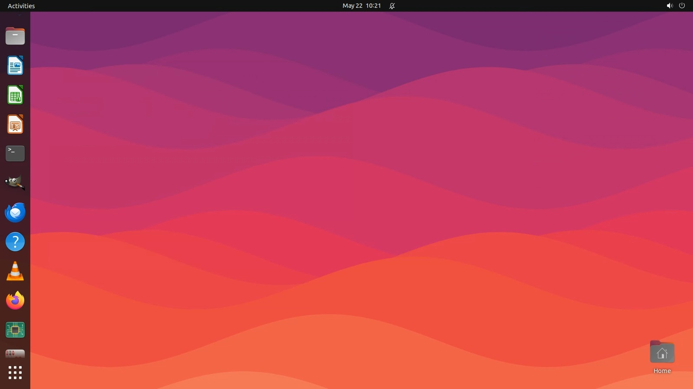Launch LibreOffice Writer from the dock

[x=15, y=66]
